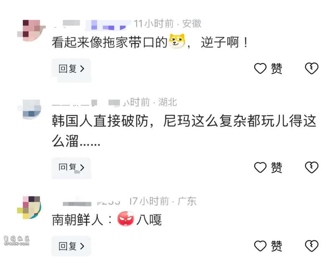Like the Anhui user's comment heart
Viewport: 334px width, 266px height.
click(260, 69)
